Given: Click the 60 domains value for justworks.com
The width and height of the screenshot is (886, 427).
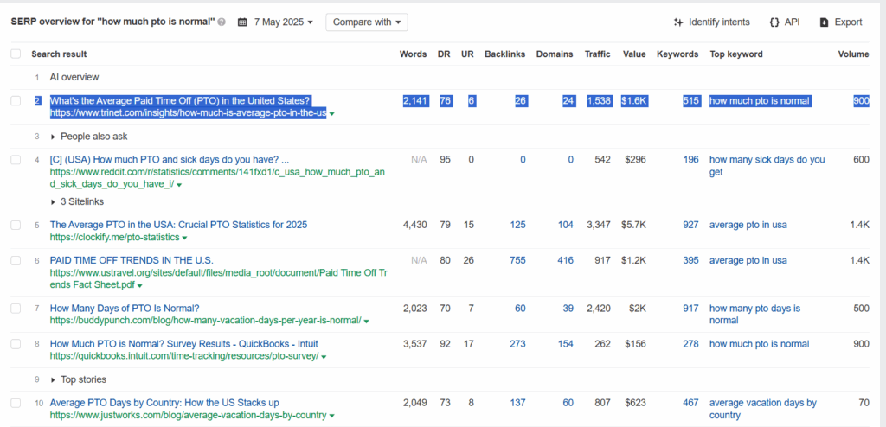Looking at the screenshot, I should [x=568, y=403].
